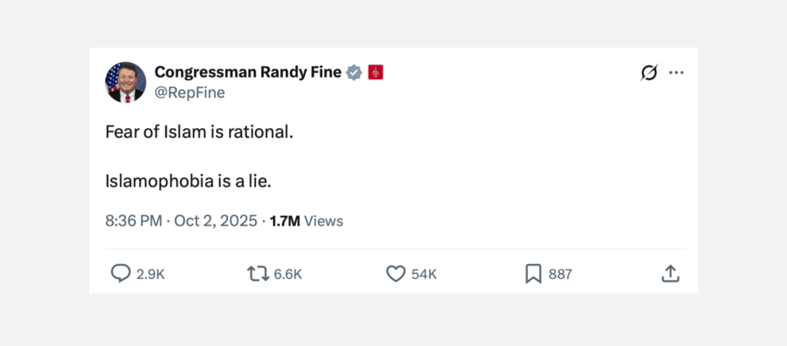Screen dimensions: 787x346
Task: Repost using the arrows icon
Action: [x=257, y=274]
